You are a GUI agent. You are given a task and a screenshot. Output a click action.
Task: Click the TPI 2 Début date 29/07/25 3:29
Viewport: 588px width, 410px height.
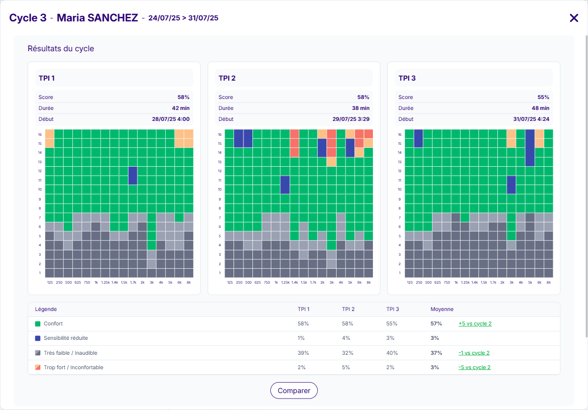click(350, 119)
